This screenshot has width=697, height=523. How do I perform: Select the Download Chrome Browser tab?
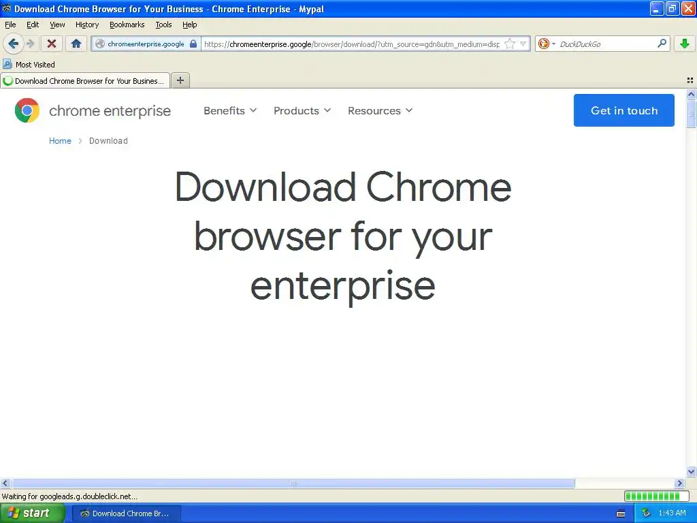click(x=85, y=81)
